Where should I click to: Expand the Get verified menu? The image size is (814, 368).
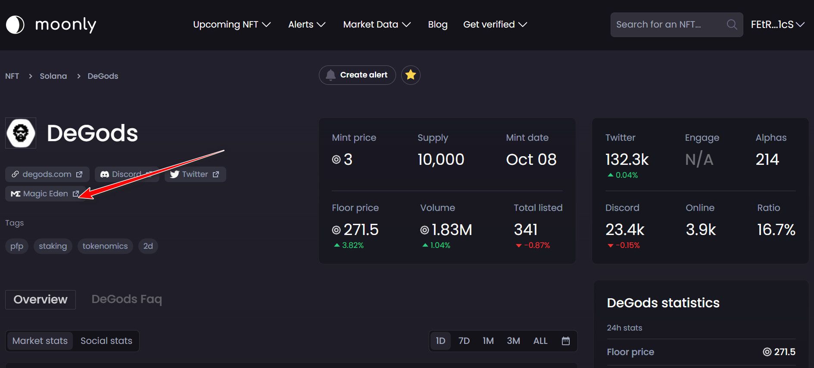tap(495, 25)
